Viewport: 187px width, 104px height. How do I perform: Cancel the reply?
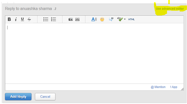click(x=45, y=97)
